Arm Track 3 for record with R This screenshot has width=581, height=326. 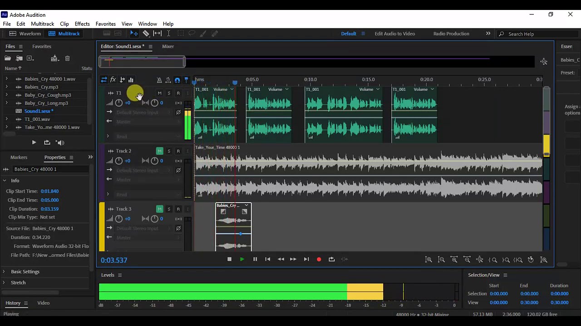(x=178, y=209)
